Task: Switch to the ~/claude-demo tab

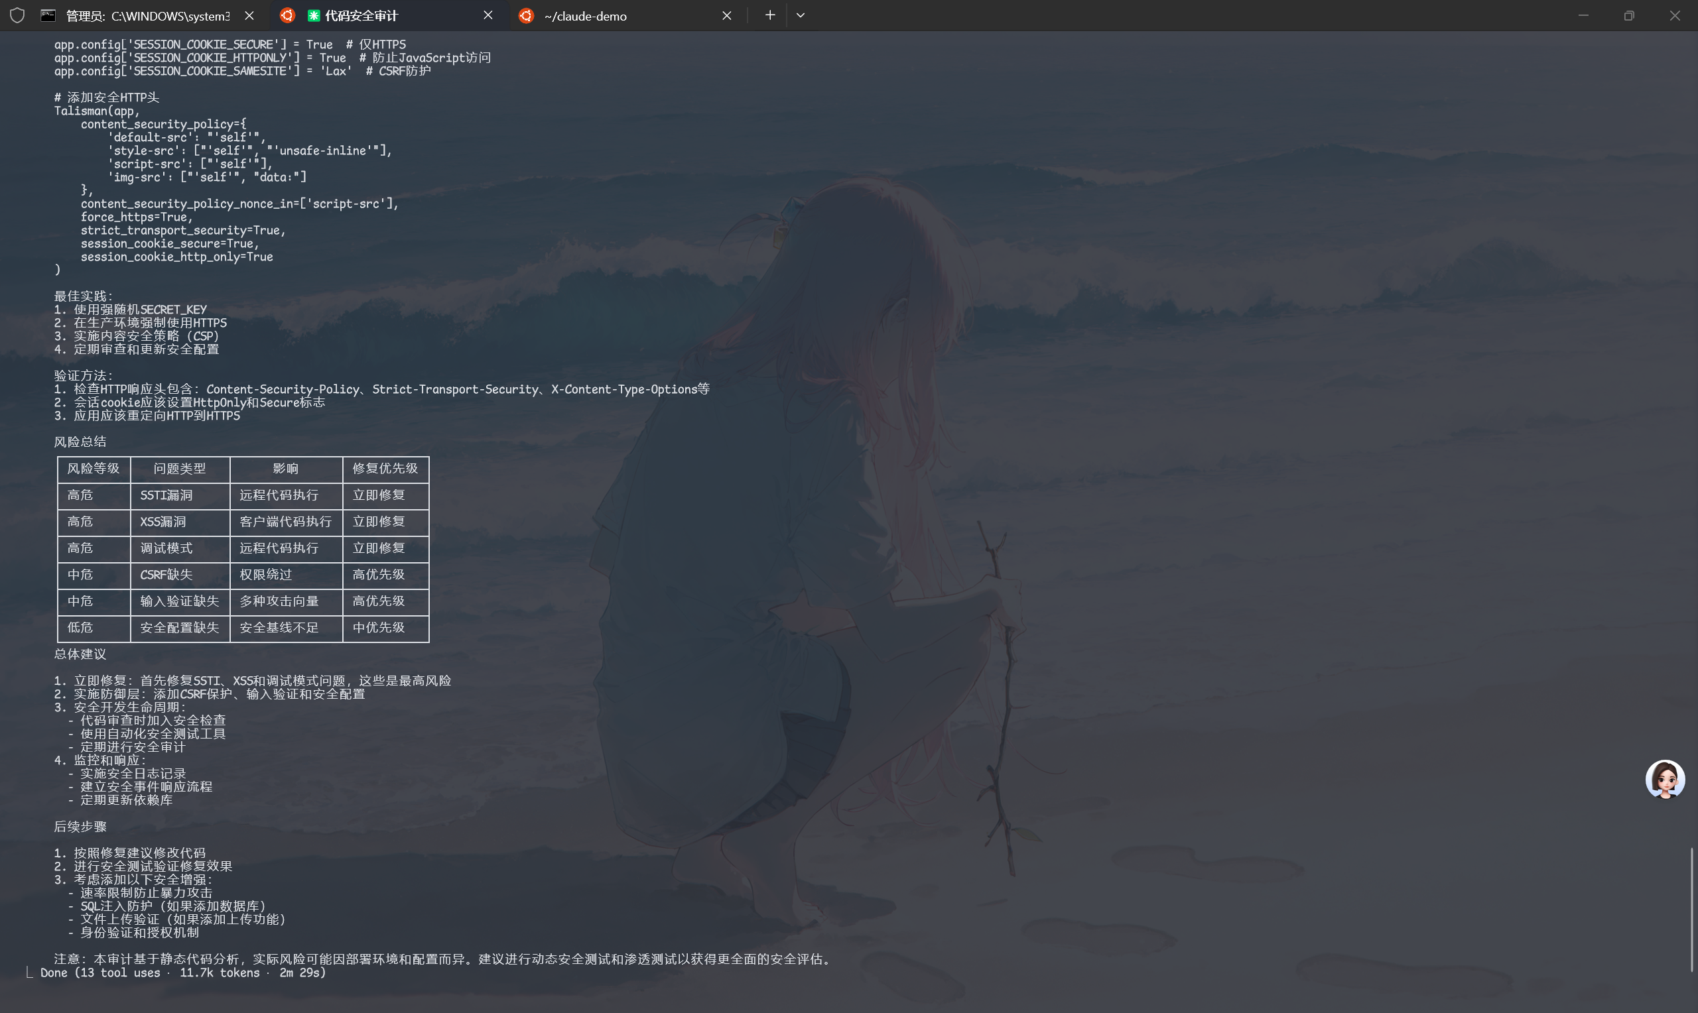Action: tap(585, 16)
